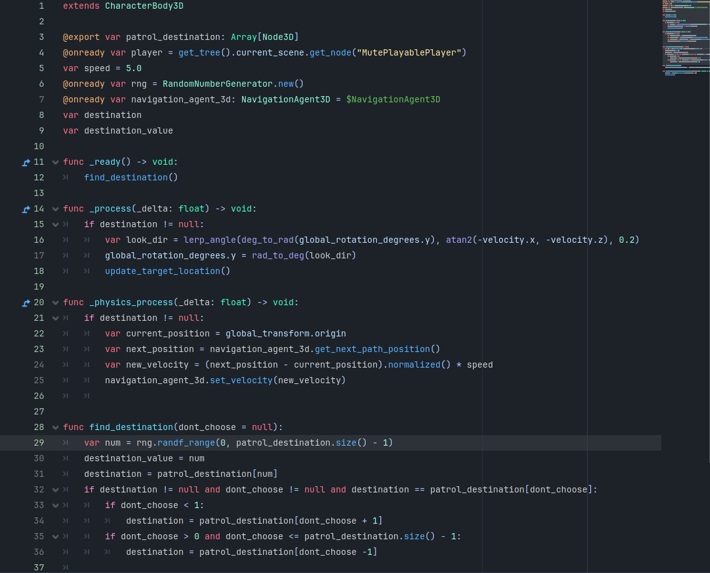
Task: Click 'look_dir' variable on line 16
Action: 147,240
